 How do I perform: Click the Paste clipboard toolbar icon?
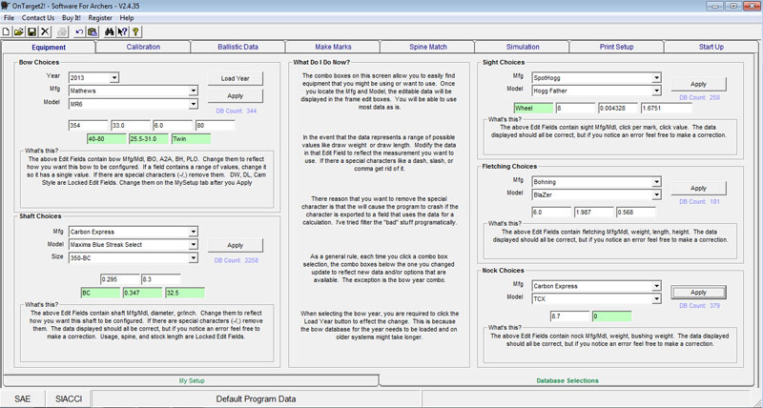coord(93,31)
